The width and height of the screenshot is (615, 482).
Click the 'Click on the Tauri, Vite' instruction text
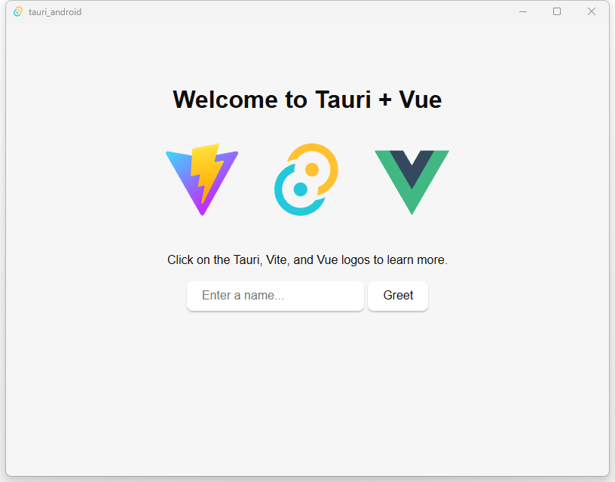307,259
